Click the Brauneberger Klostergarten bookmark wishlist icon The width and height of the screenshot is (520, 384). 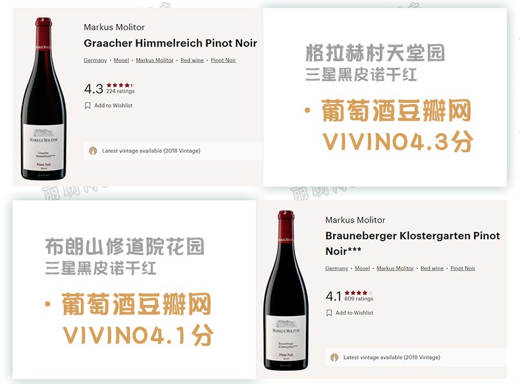[x=329, y=313]
